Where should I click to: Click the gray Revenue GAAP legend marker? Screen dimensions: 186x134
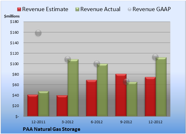[x=129, y=10]
